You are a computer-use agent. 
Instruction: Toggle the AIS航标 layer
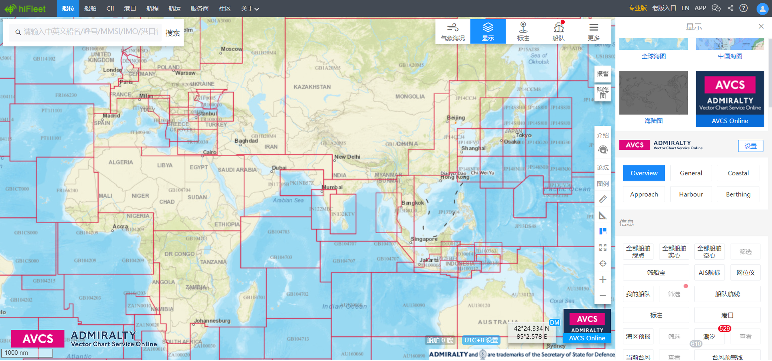pyautogui.click(x=709, y=273)
